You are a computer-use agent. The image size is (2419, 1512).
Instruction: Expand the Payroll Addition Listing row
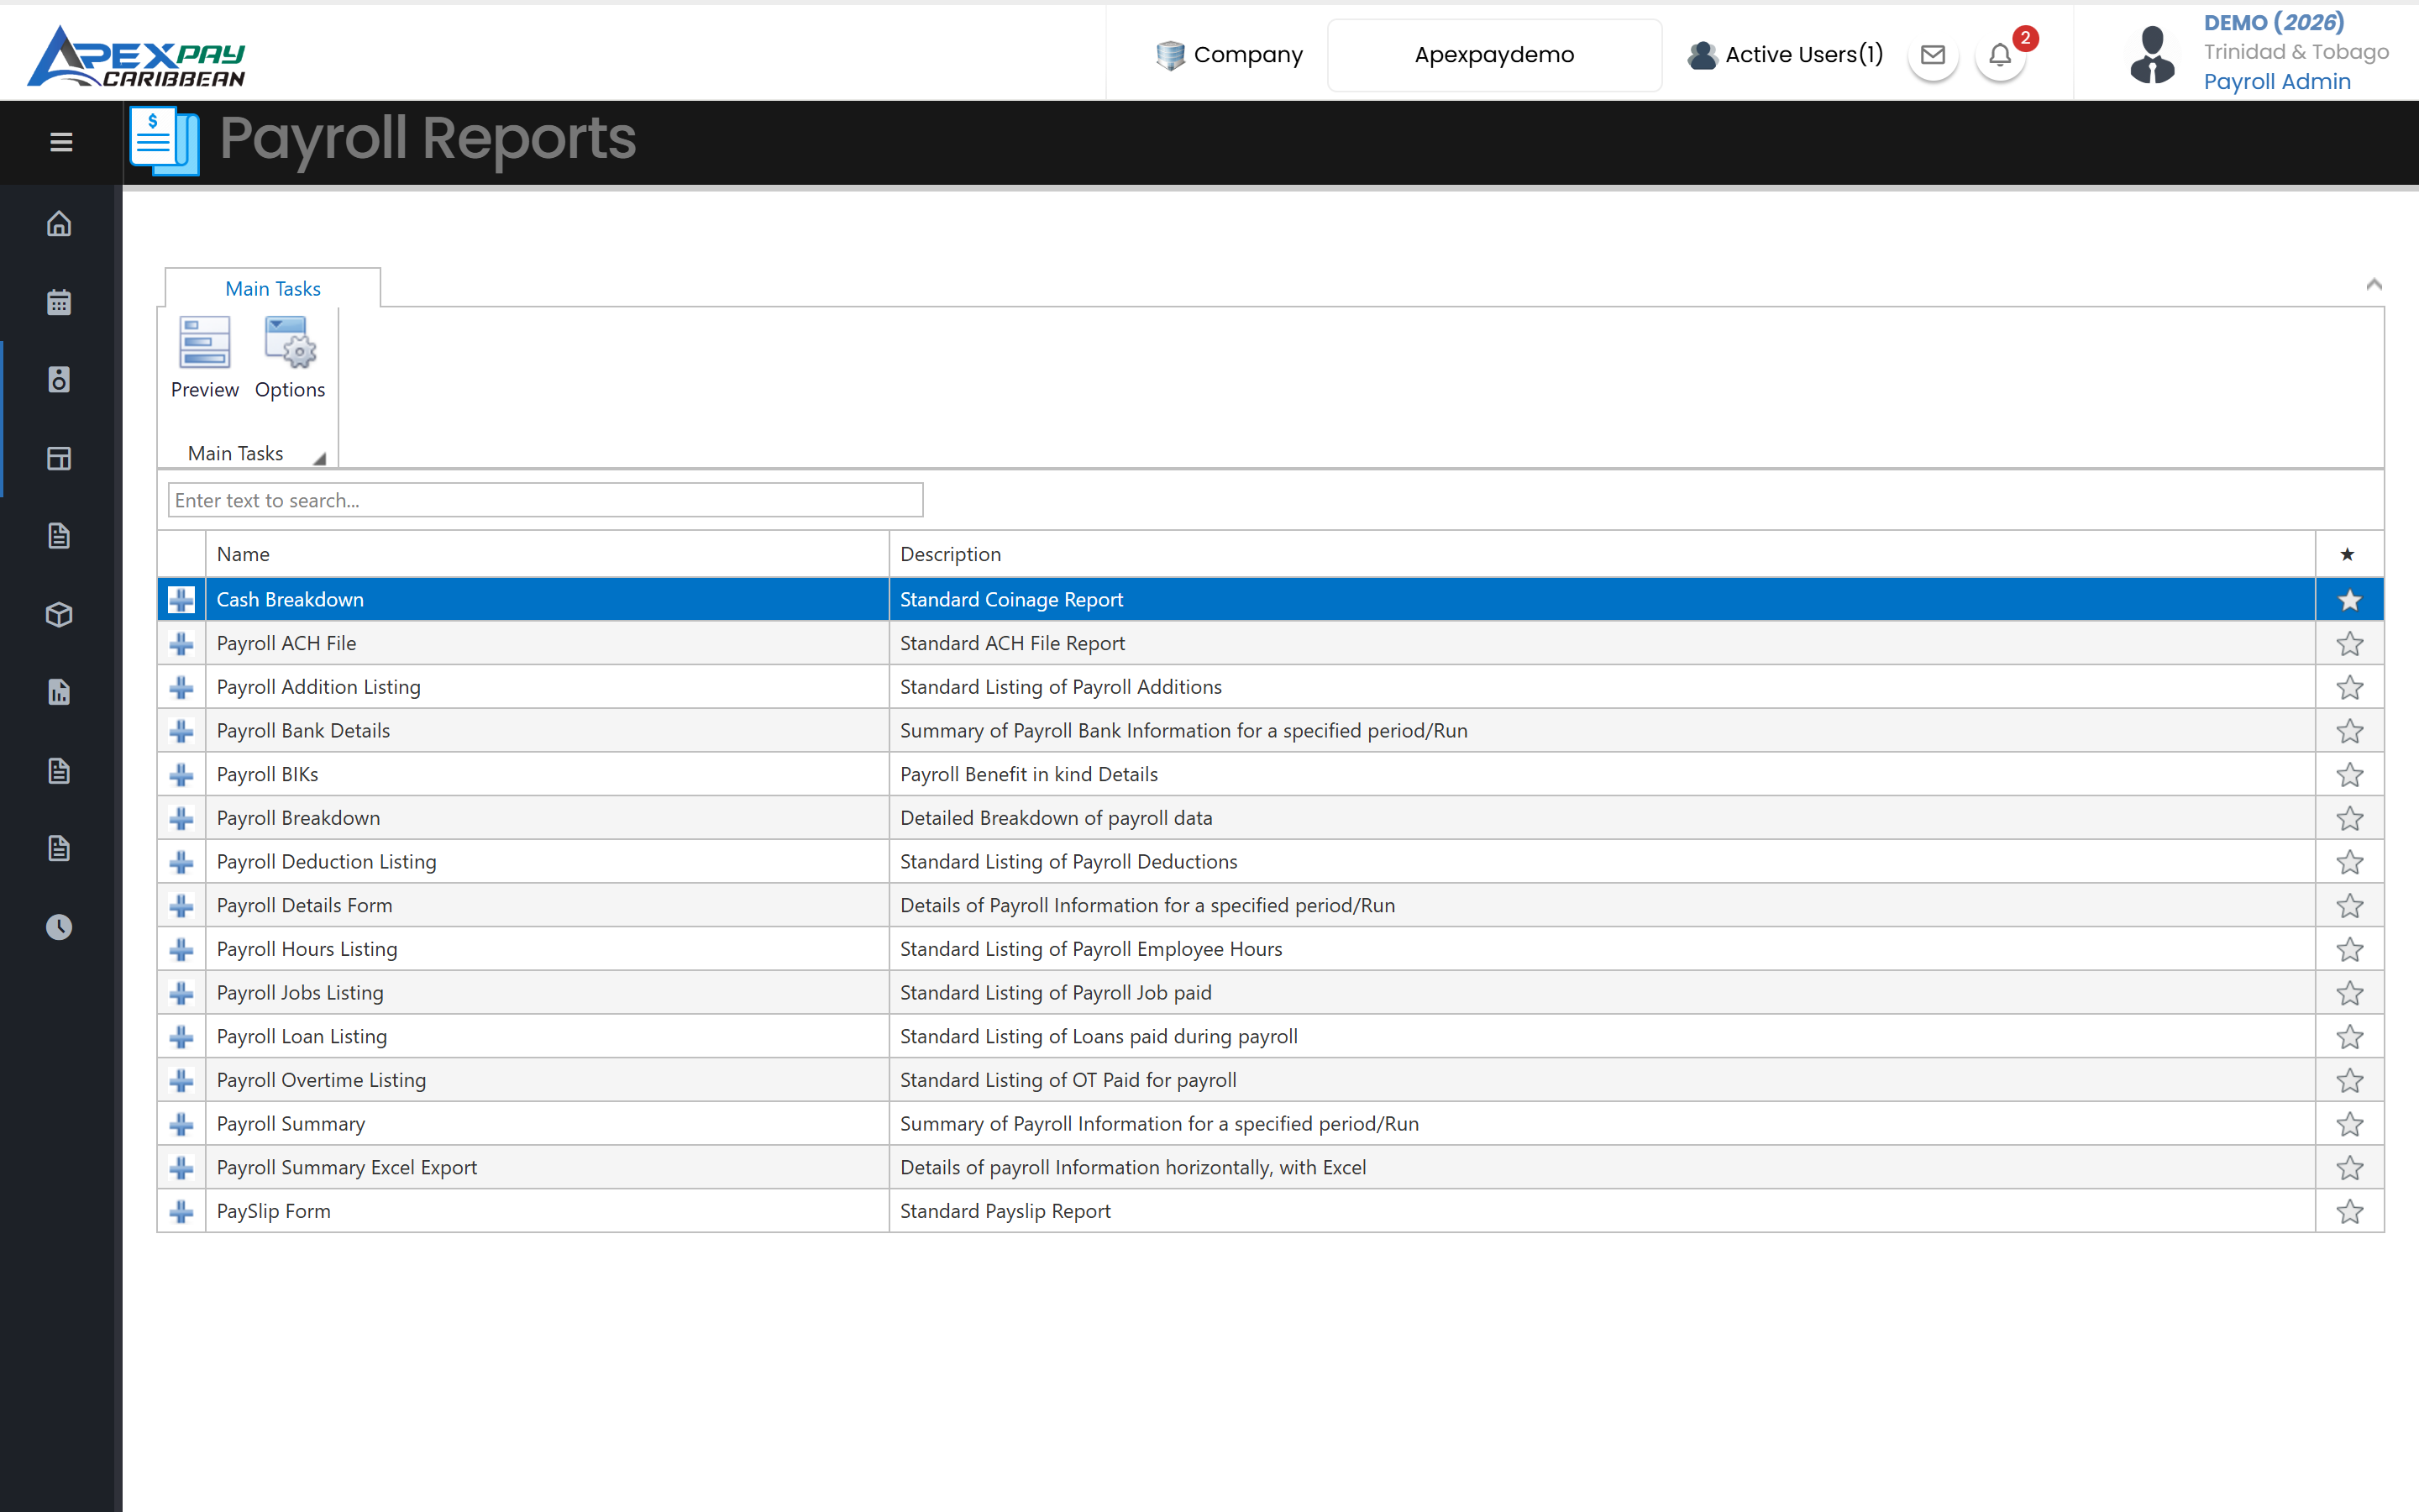pyautogui.click(x=181, y=687)
